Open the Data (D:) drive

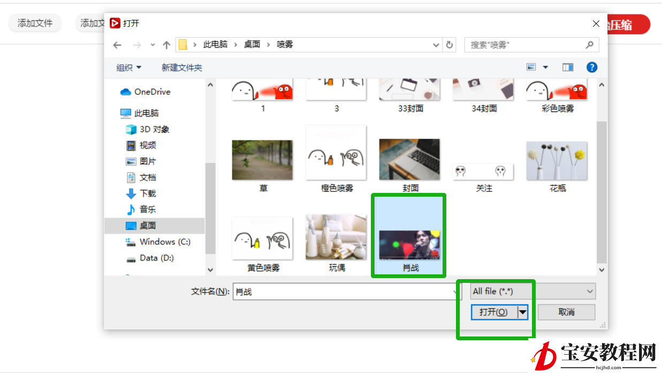pyautogui.click(x=150, y=258)
